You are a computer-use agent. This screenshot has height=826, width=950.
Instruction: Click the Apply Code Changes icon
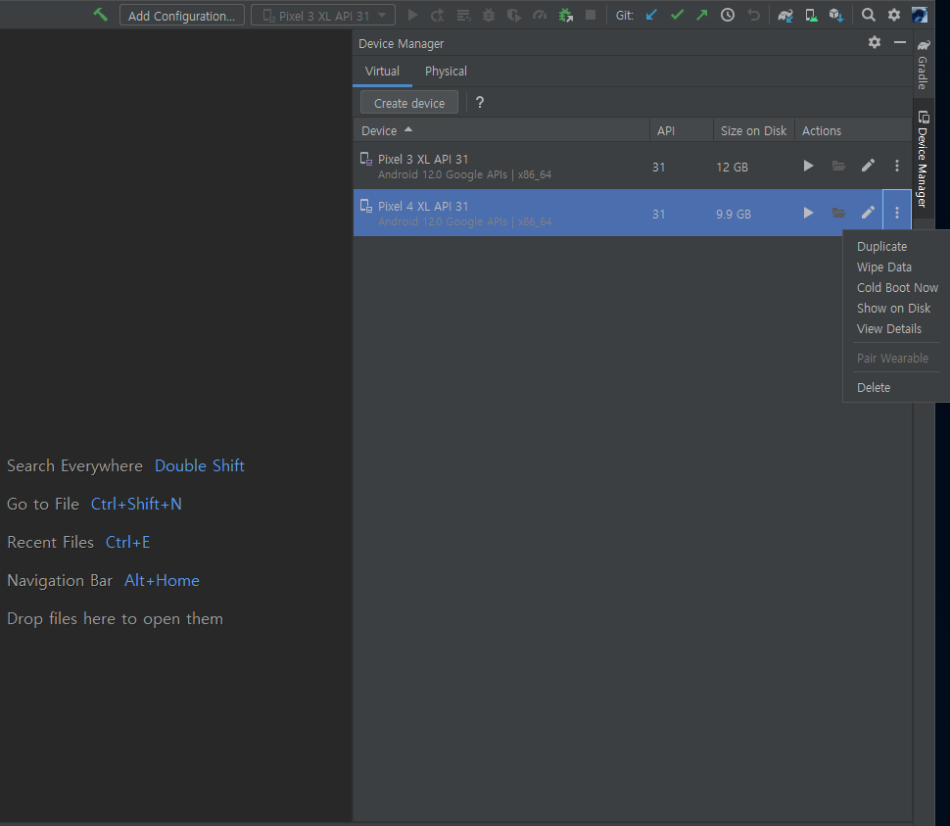[463, 15]
